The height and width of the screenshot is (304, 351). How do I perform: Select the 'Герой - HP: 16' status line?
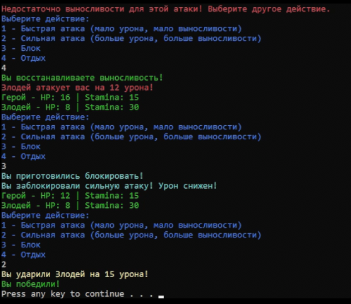coord(70,98)
